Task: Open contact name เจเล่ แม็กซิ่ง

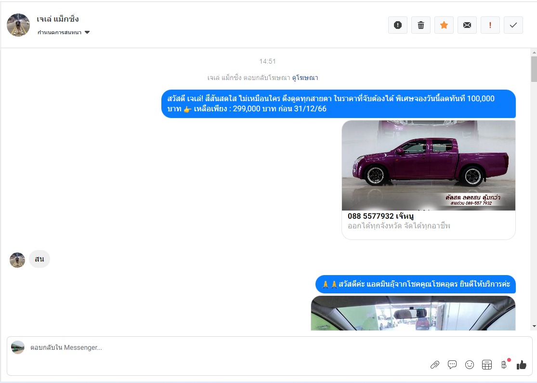Action: click(x=58, y=19)
